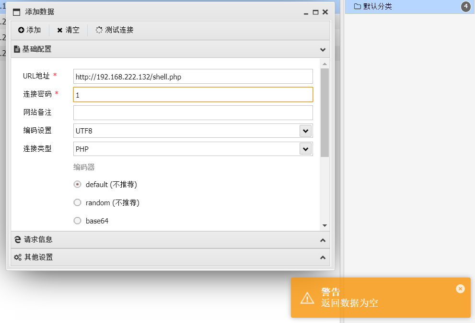Select the default (不推荐) encoder radio

[x=78, y=185]
